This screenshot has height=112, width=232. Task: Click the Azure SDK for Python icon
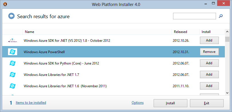(x=13, y=63)
